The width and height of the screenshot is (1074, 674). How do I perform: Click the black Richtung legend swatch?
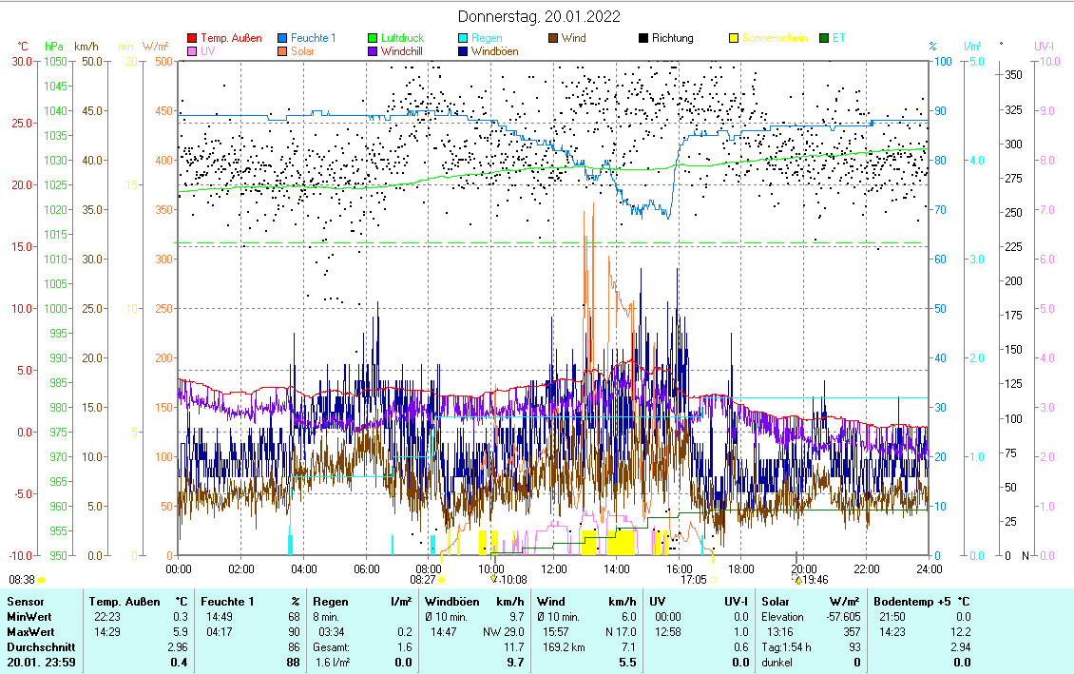[x=643, y=39]
